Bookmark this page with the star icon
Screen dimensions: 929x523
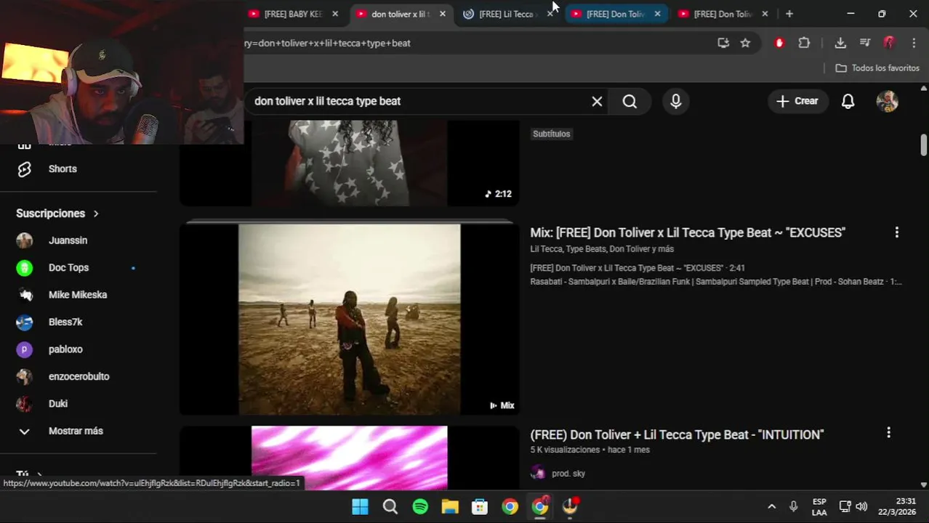click(x=745, y=43)
